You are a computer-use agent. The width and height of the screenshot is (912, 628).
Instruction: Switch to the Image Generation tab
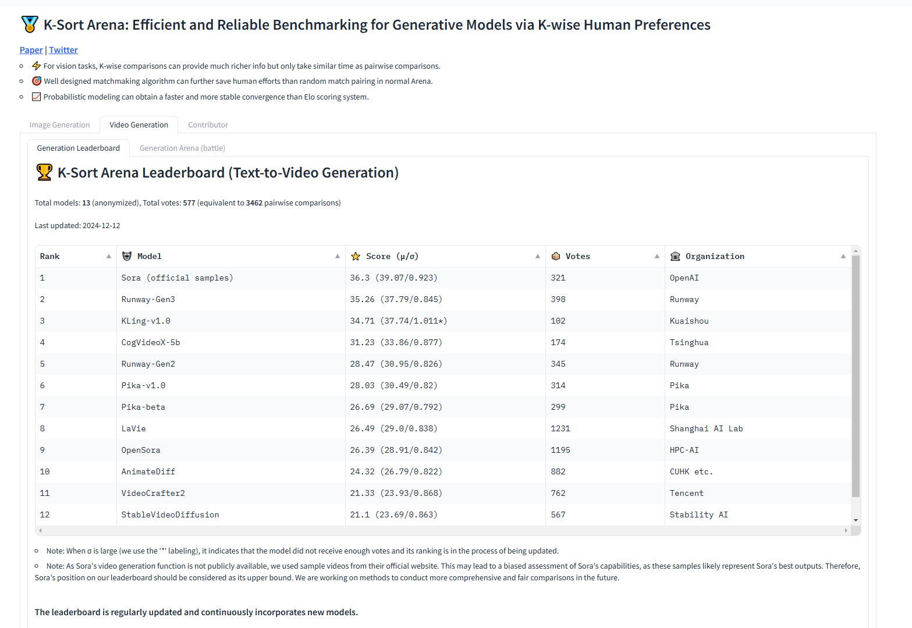coord(60,125)
